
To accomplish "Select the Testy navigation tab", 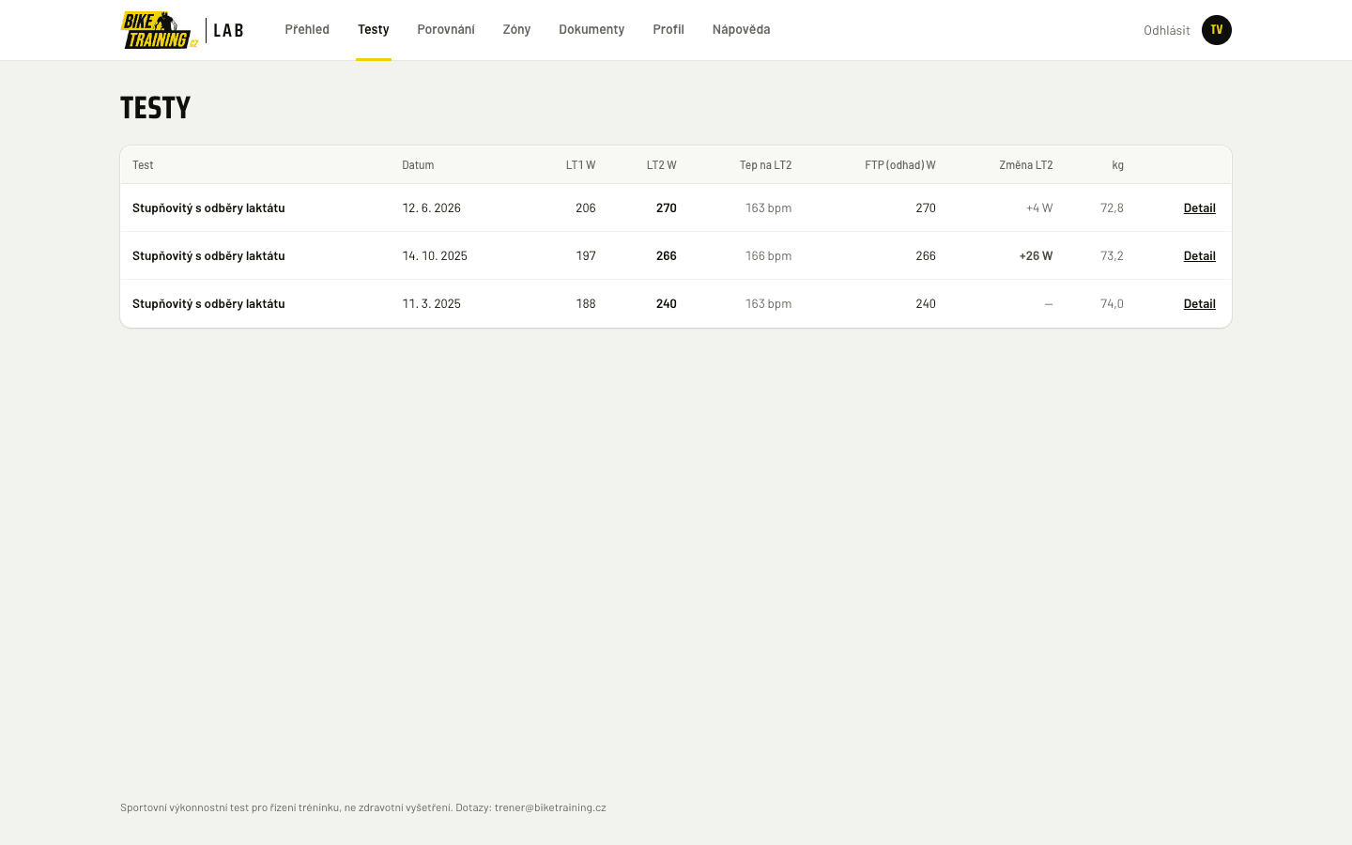I will 374,30.
